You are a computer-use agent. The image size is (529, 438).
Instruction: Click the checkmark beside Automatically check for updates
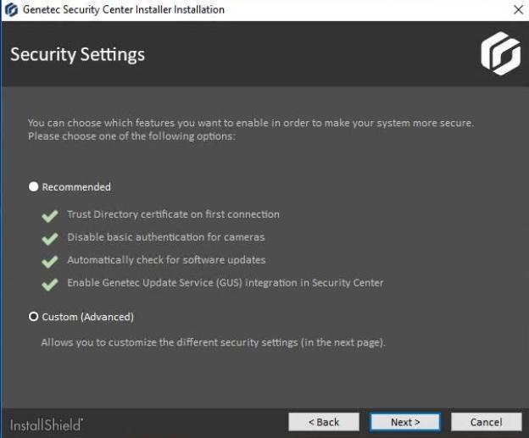(x=50, y=261)
